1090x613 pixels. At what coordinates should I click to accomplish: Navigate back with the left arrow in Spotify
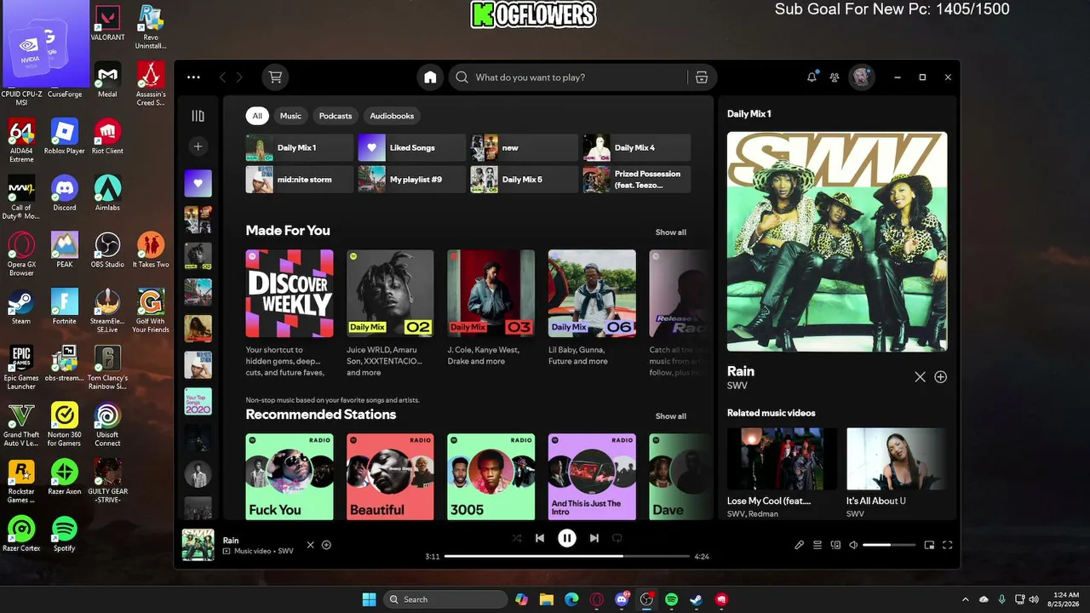coord(223,77)
